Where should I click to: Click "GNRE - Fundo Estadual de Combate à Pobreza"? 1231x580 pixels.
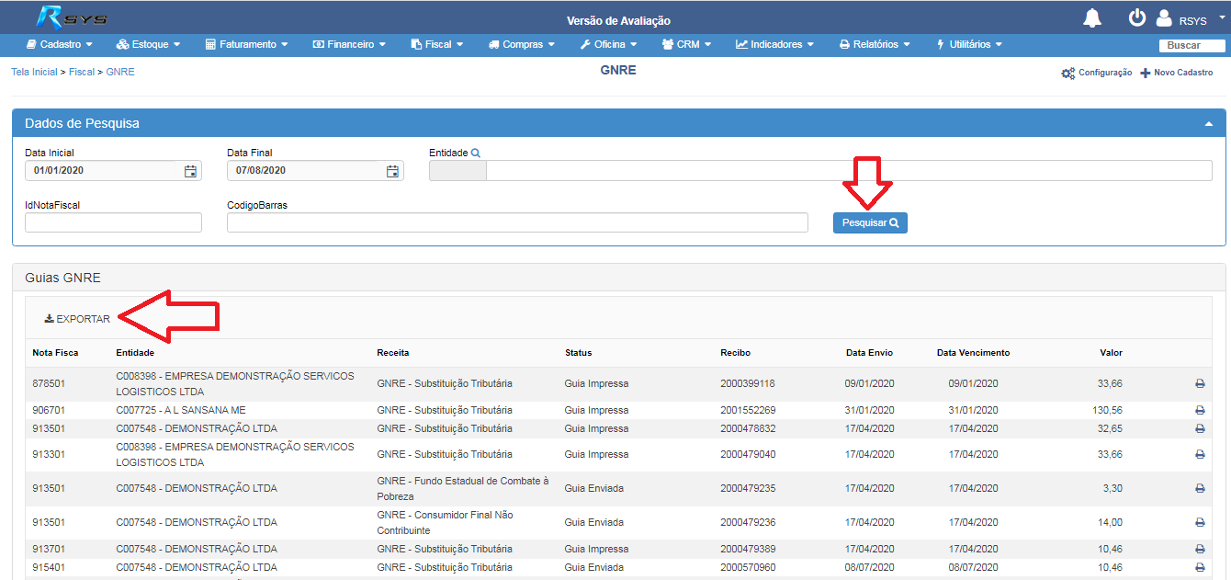click(x=463, y=488)
